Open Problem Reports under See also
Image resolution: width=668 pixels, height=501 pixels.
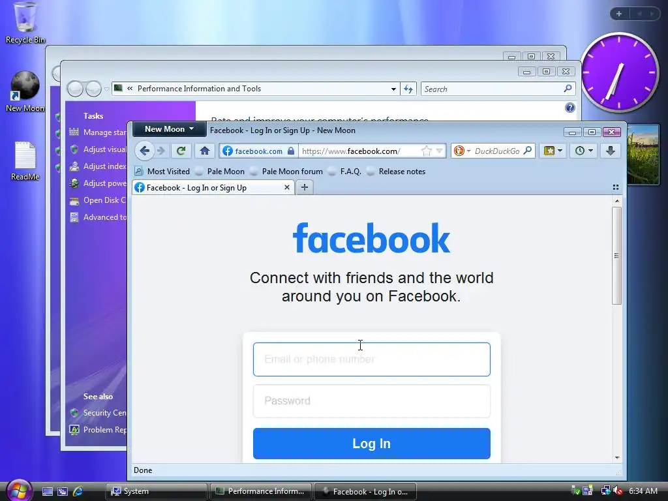(x=98, y=430)
